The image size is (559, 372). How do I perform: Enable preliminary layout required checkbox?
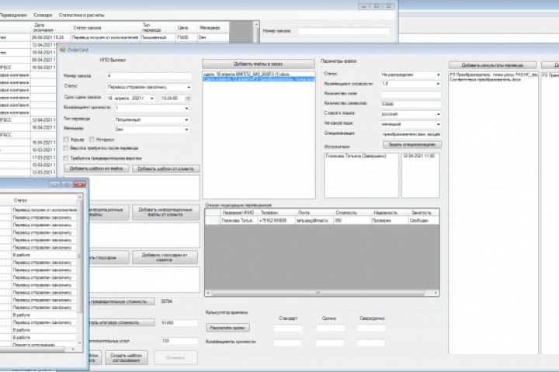(66, 158)
